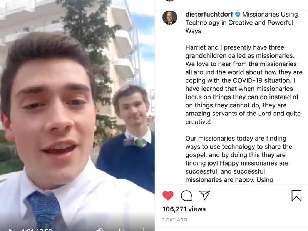Click the video time counter display
The height and width of the screenshot is (231, 308).
(x=37, y=230)
